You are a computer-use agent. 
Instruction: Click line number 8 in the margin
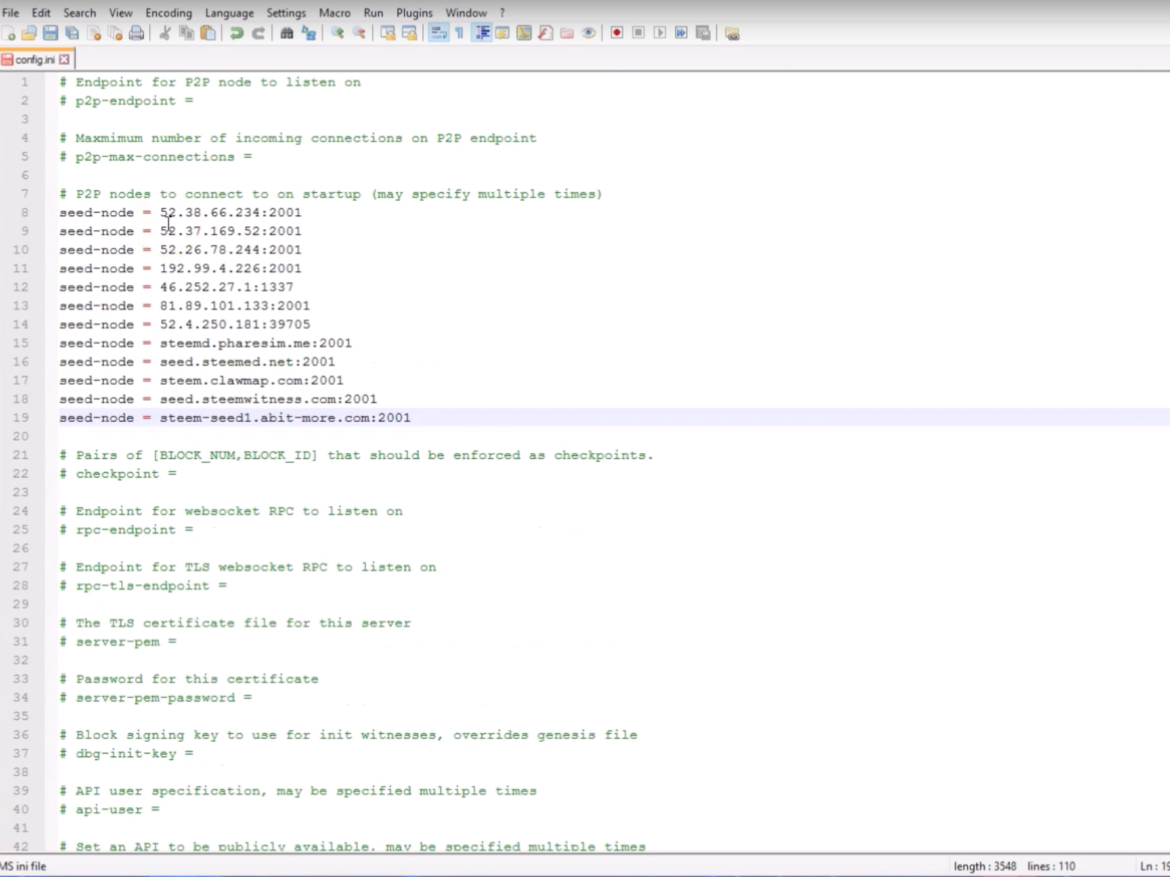(x=24, y=213)
